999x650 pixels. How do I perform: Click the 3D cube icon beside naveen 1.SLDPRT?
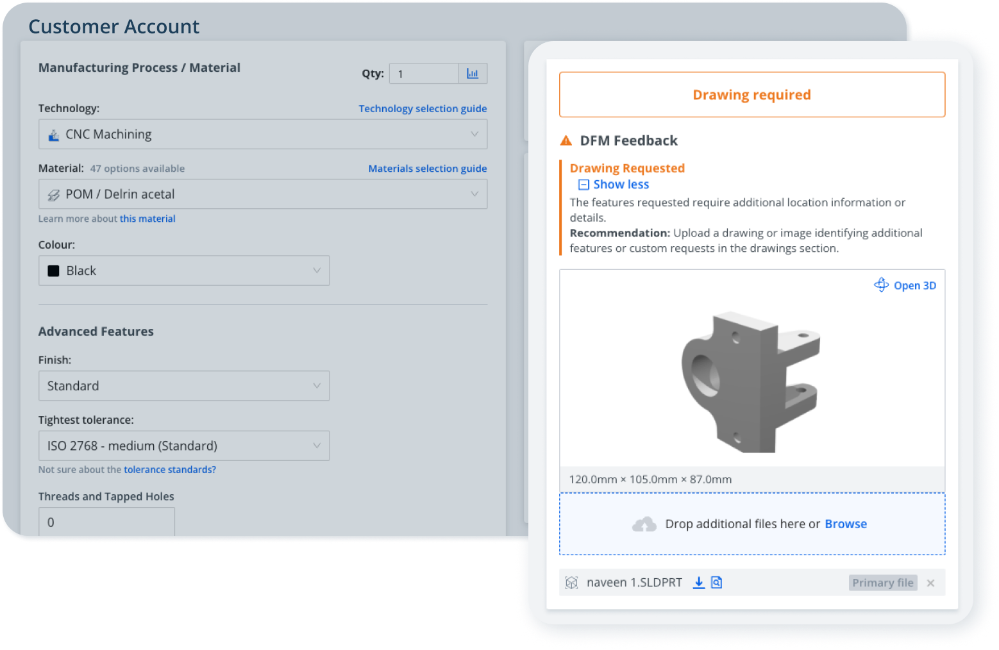pos(570,582)
